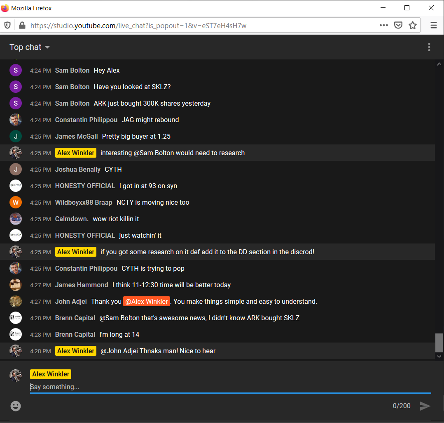
Task: Click the send message arrow
Action: tap(425, 406)
